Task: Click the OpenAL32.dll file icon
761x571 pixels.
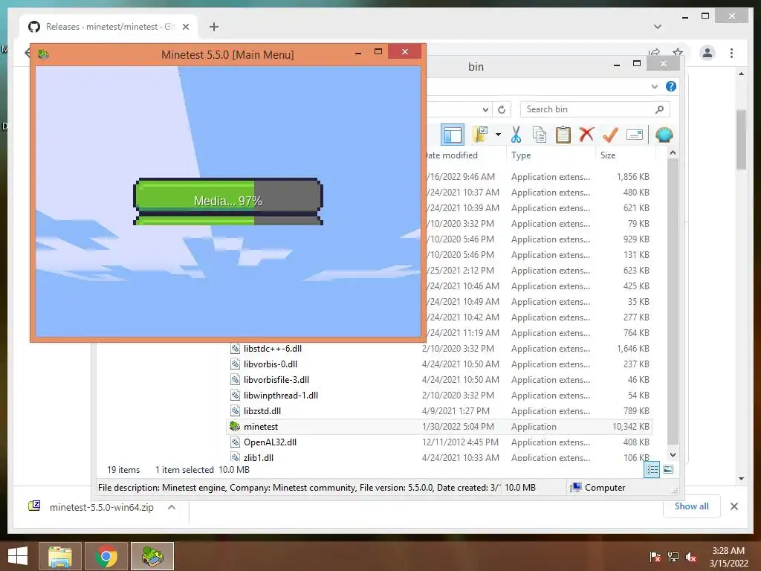Action: coord(235,442)
